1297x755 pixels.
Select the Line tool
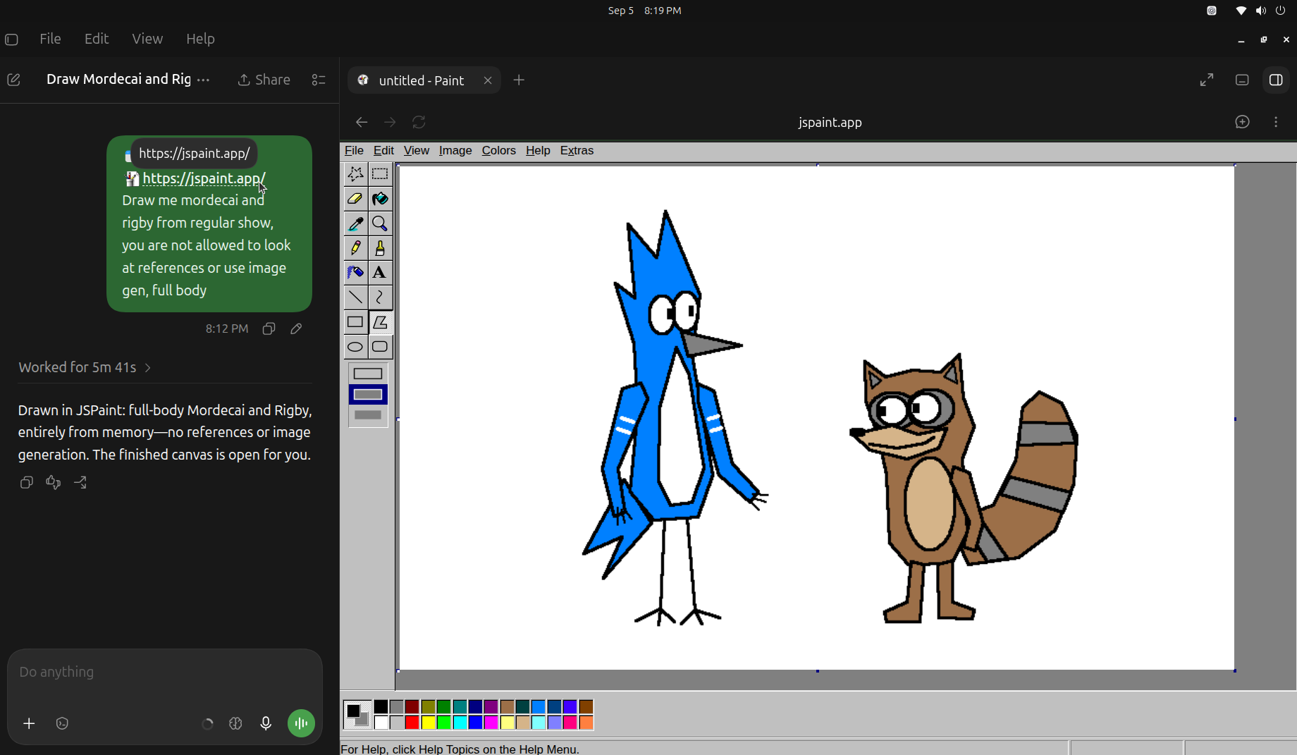pyautogui.click(x=355, y=297)
